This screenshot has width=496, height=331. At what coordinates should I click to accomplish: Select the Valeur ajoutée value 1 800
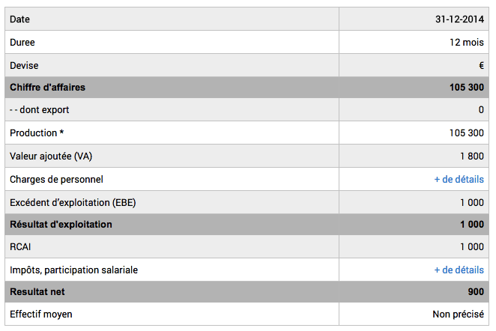click(472, 157)
